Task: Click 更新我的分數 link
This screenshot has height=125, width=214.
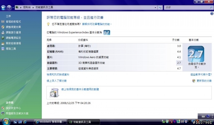Action: pos(204,81)
